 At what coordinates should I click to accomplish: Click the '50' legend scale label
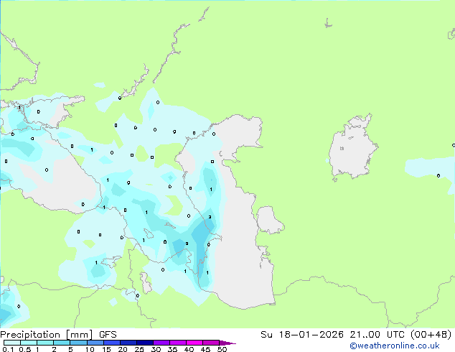coord(222,349)
